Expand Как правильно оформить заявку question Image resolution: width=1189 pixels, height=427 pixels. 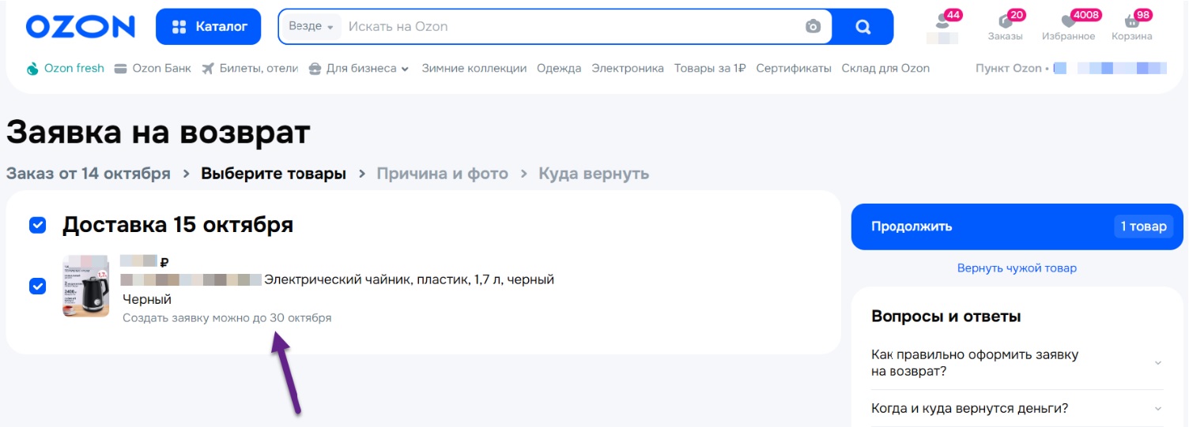[1017, 363]
